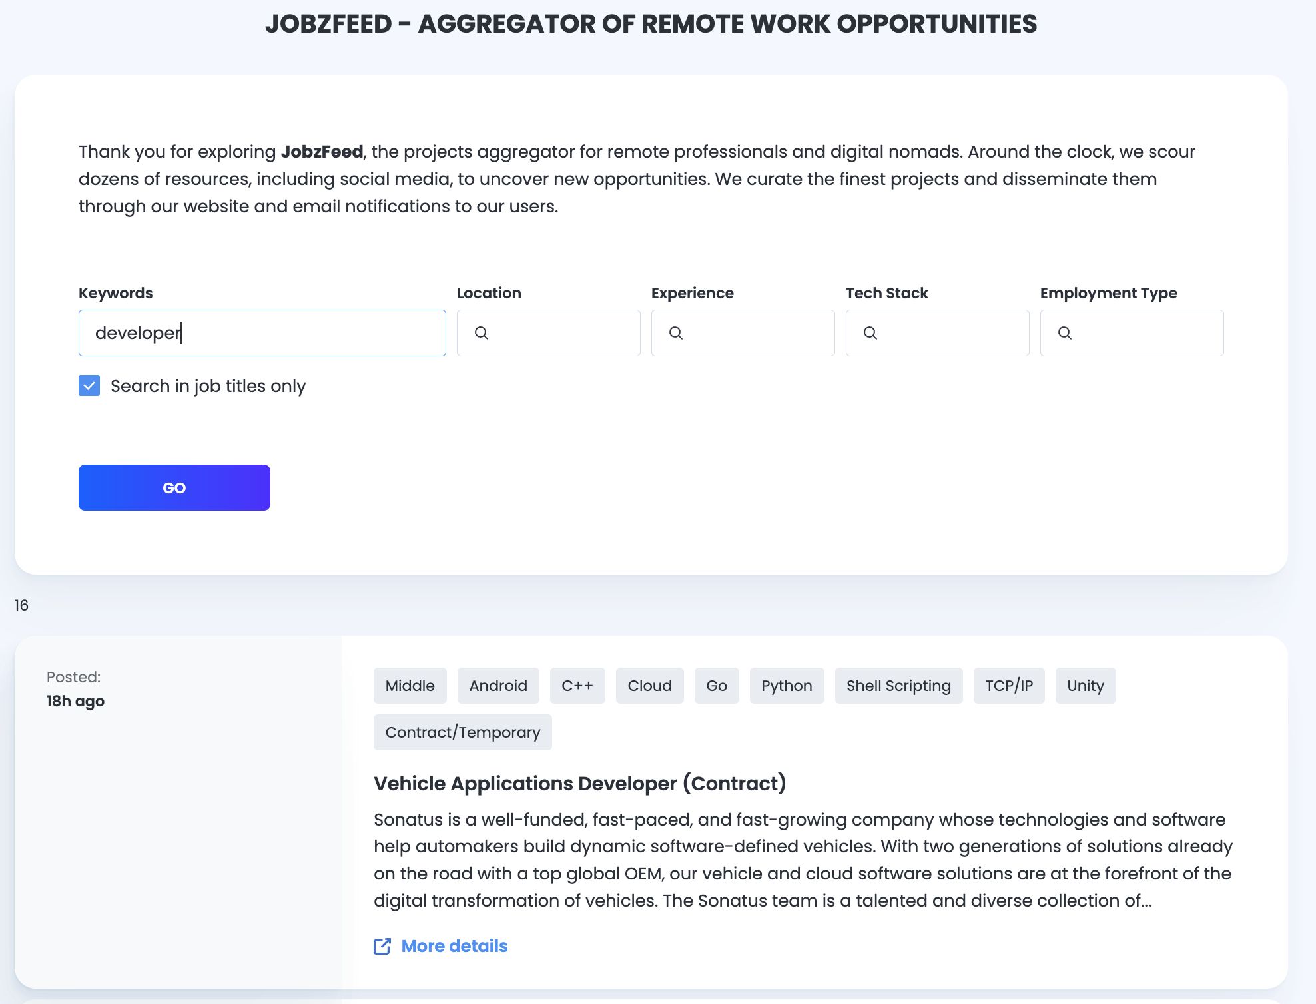The height and width of the screenshot is (1004, 1316).
Task: Click the Employment Type search icon
Action: point(1065,333)
